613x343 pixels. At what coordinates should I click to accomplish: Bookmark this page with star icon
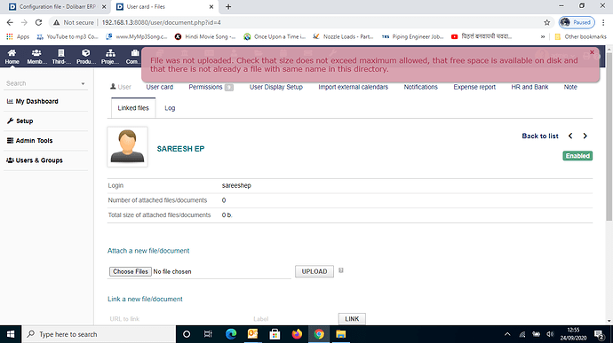tap(547, 23)
